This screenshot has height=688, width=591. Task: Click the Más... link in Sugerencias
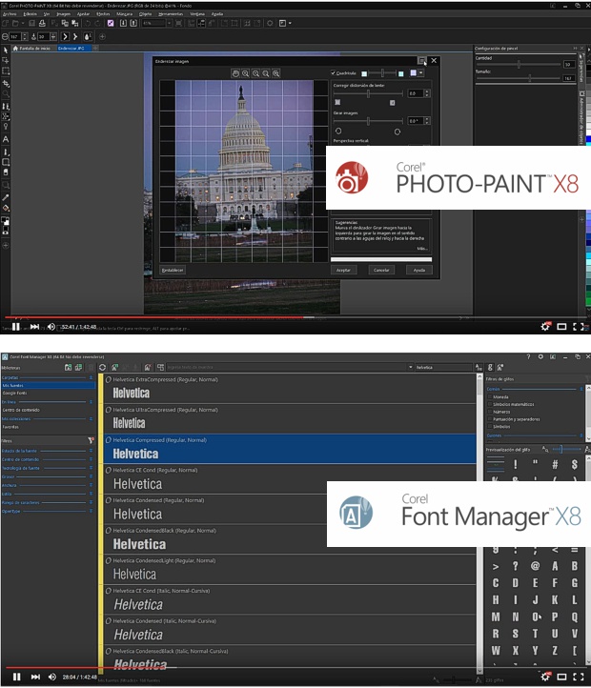pos(422,249)
